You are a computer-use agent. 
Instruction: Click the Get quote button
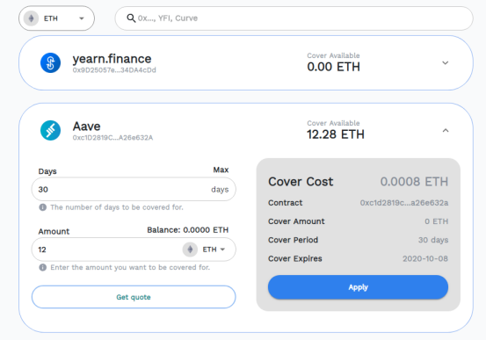[134, 297]
